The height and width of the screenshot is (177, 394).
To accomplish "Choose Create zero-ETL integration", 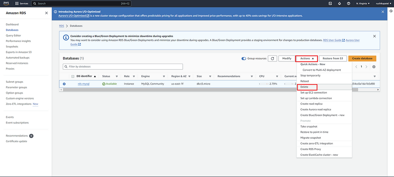I will pyautogui.click(x=324, y=143).
